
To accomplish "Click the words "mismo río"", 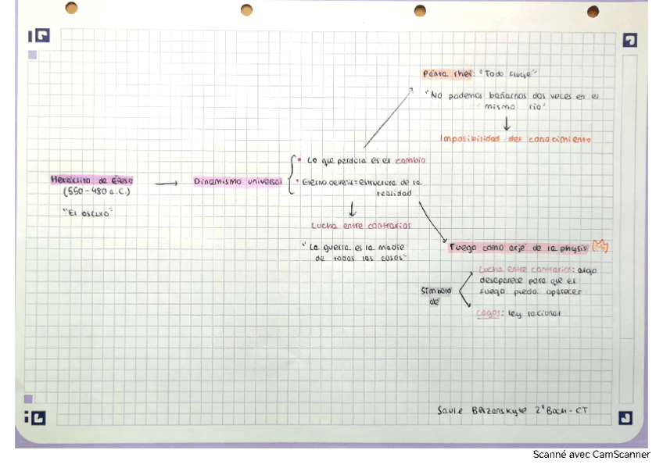I will [514, 107].
